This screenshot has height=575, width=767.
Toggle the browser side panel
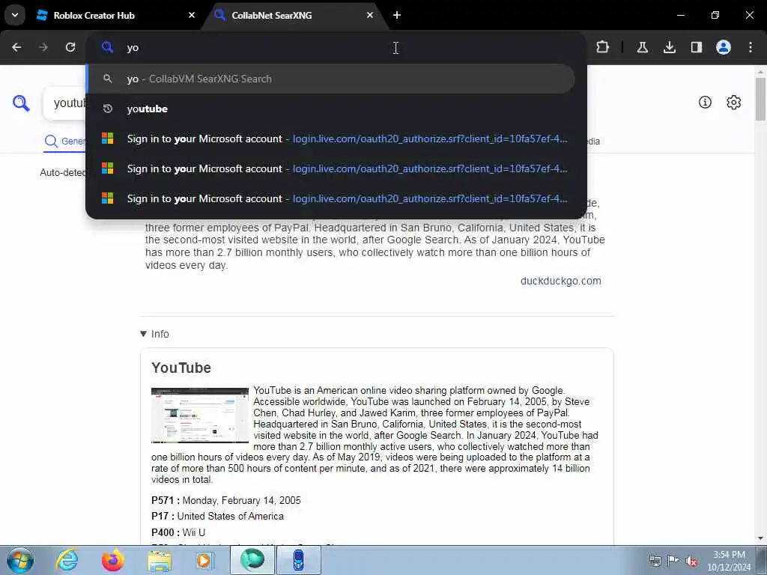point(696,47)
